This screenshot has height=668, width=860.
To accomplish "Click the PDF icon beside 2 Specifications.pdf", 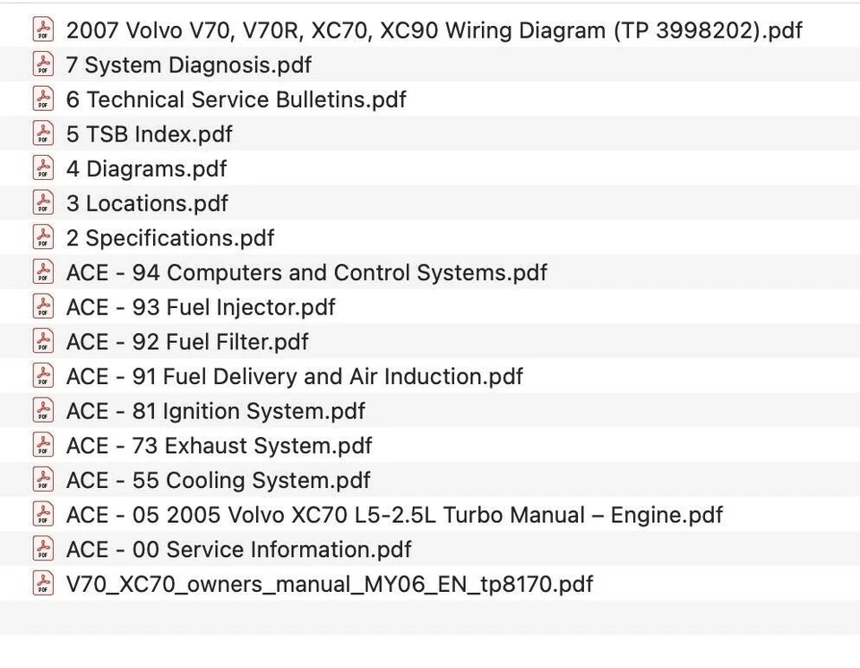I will (x=43, y=238).
